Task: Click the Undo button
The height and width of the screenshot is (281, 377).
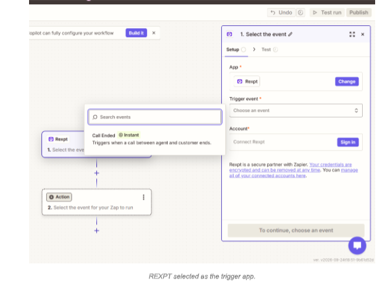Action: tap(281, 12)
